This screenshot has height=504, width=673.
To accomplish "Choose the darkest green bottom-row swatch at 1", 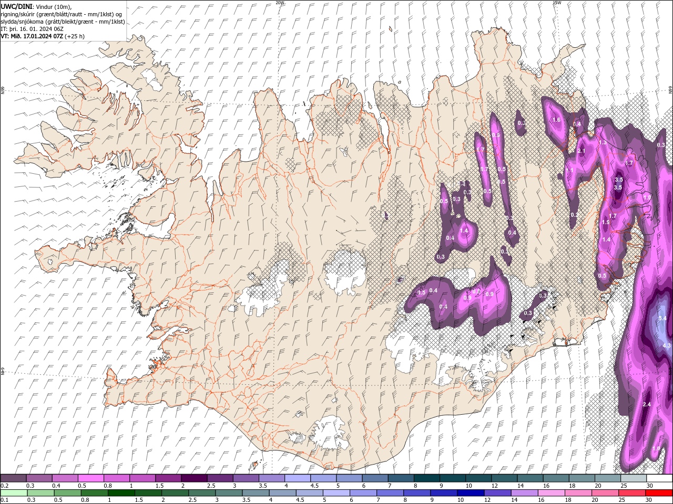I will point(121,493).
